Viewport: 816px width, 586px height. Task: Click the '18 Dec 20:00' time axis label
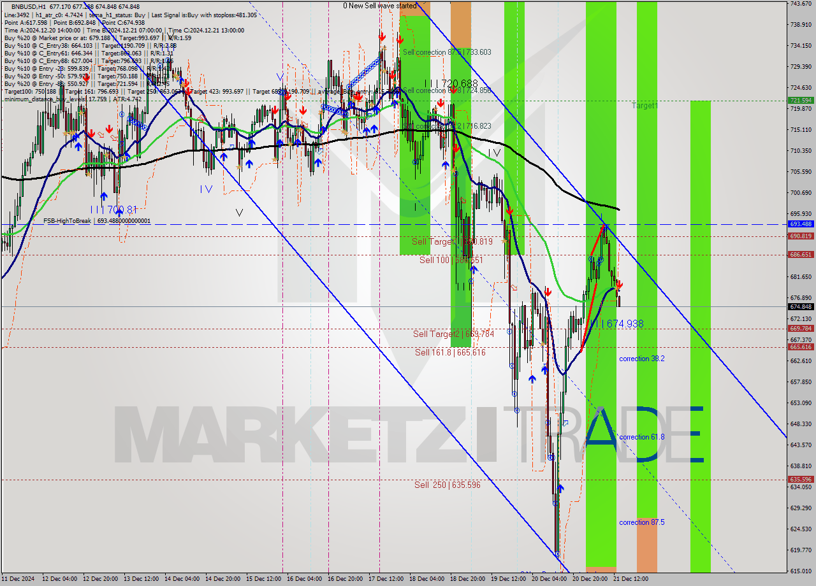click(x=467, y=579)
